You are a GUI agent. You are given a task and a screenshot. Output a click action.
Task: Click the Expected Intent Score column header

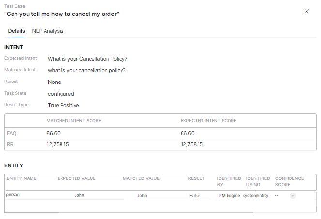pos(208,120)
